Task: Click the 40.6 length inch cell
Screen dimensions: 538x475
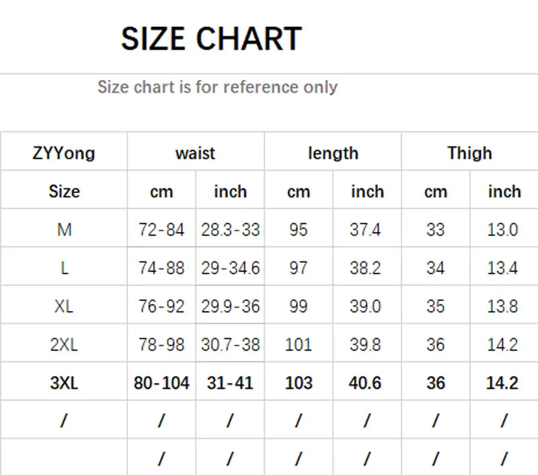Action: (x=365, y=383)
